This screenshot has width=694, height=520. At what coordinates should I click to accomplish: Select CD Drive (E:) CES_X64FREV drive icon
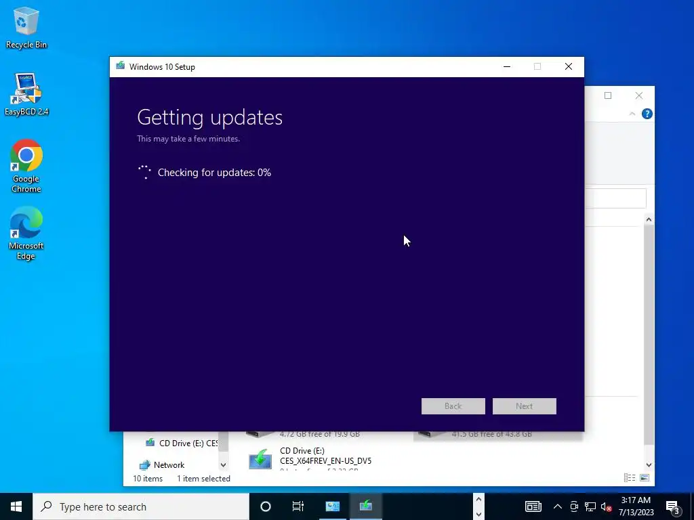[x=260, y=459]
